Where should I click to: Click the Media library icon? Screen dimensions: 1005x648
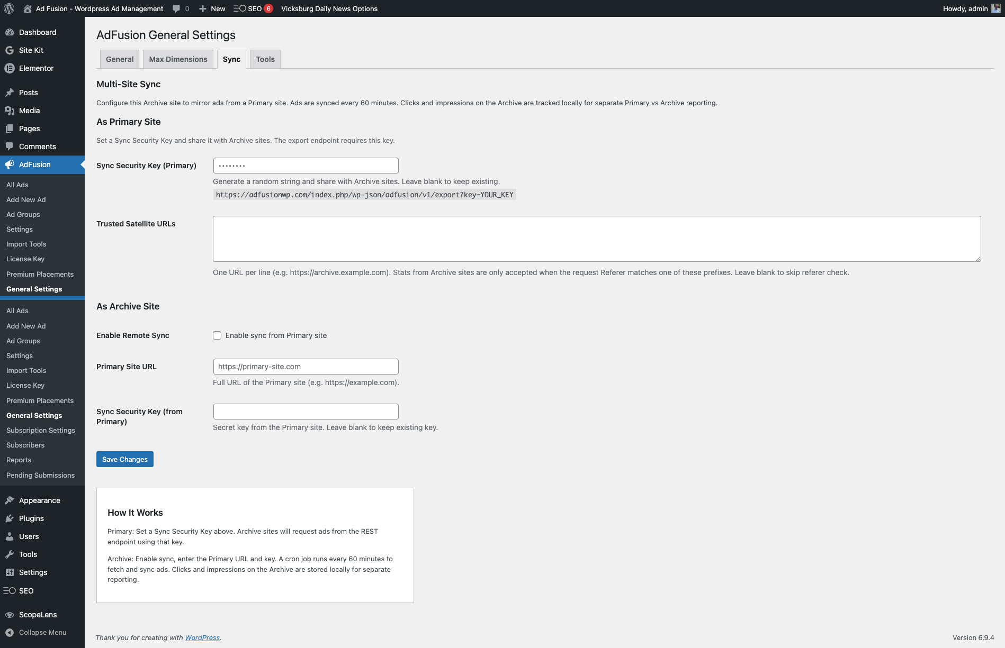click(x=10, y=111)
